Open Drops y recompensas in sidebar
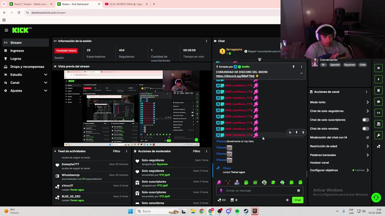385x216 pixels. coord(26,67)
